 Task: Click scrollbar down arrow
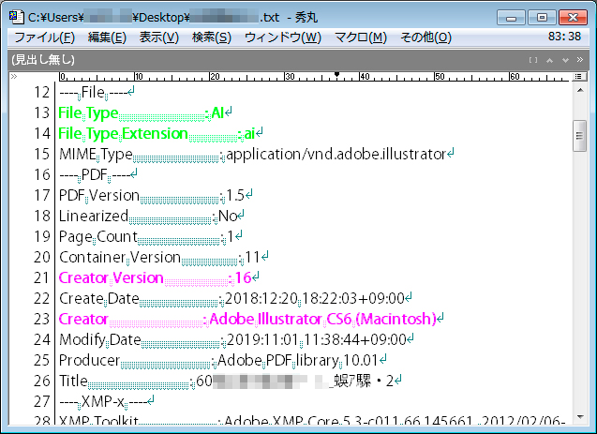[580, 417]
